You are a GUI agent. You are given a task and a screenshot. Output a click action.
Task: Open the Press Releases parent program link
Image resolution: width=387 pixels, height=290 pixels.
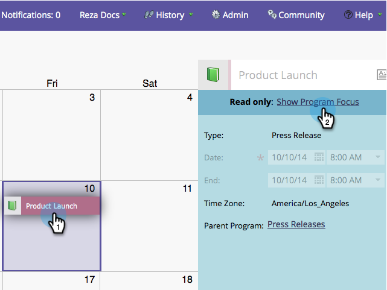click(x=296, y=224)
